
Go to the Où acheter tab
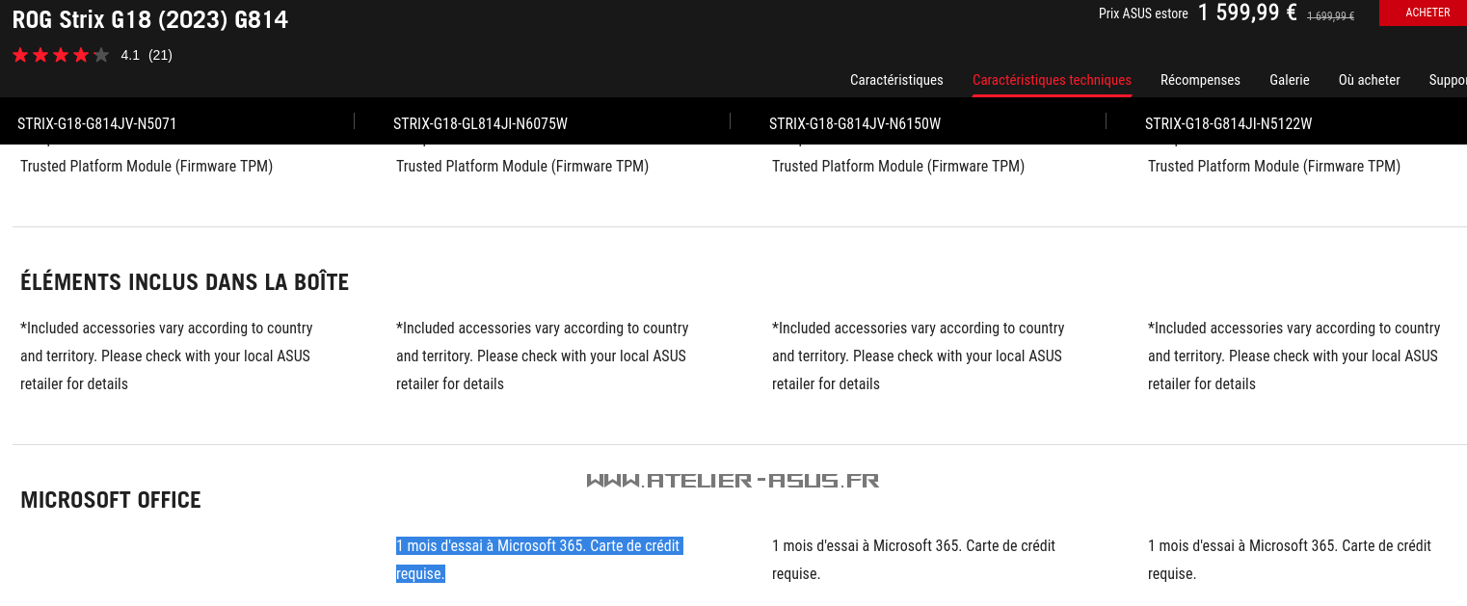pyautogui.click(x=1369, y=80)
